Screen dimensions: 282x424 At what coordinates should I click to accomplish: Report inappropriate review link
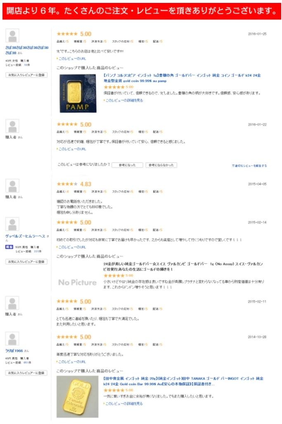tap(249, 166)
